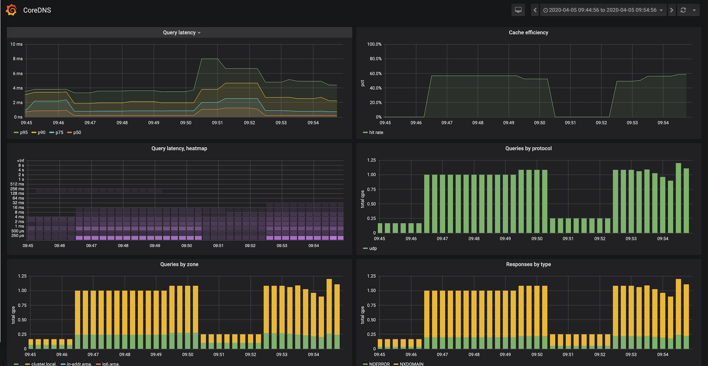Open the Queries by protocol panel title
This screenshot has width=708, height=366.
coord(528,148)
